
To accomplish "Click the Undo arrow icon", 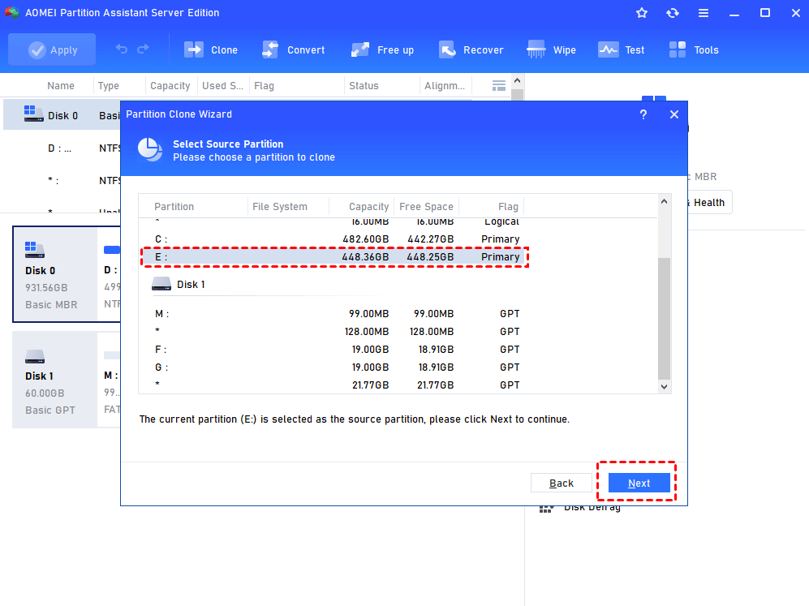I will point(121,49).
